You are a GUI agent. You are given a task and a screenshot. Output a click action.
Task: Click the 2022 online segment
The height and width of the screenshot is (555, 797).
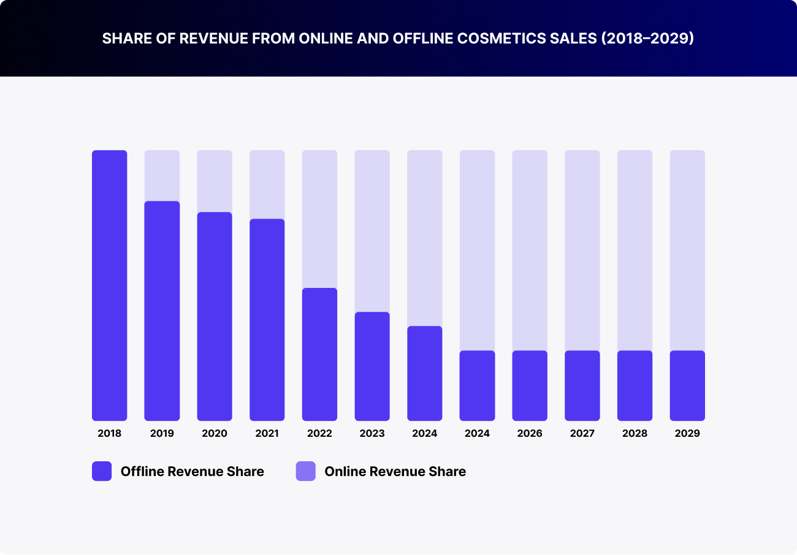(319, 217)
